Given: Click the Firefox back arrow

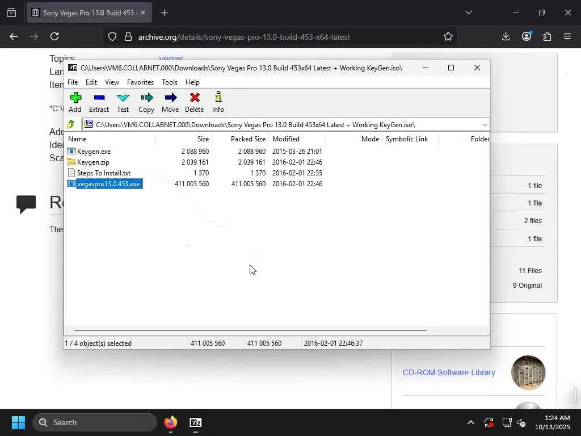Looking at the screenshot, I should [14, 36].
